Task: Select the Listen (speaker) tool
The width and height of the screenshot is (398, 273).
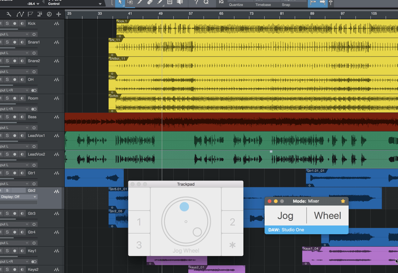Action: pyautogui.click(x=180, y=2)
